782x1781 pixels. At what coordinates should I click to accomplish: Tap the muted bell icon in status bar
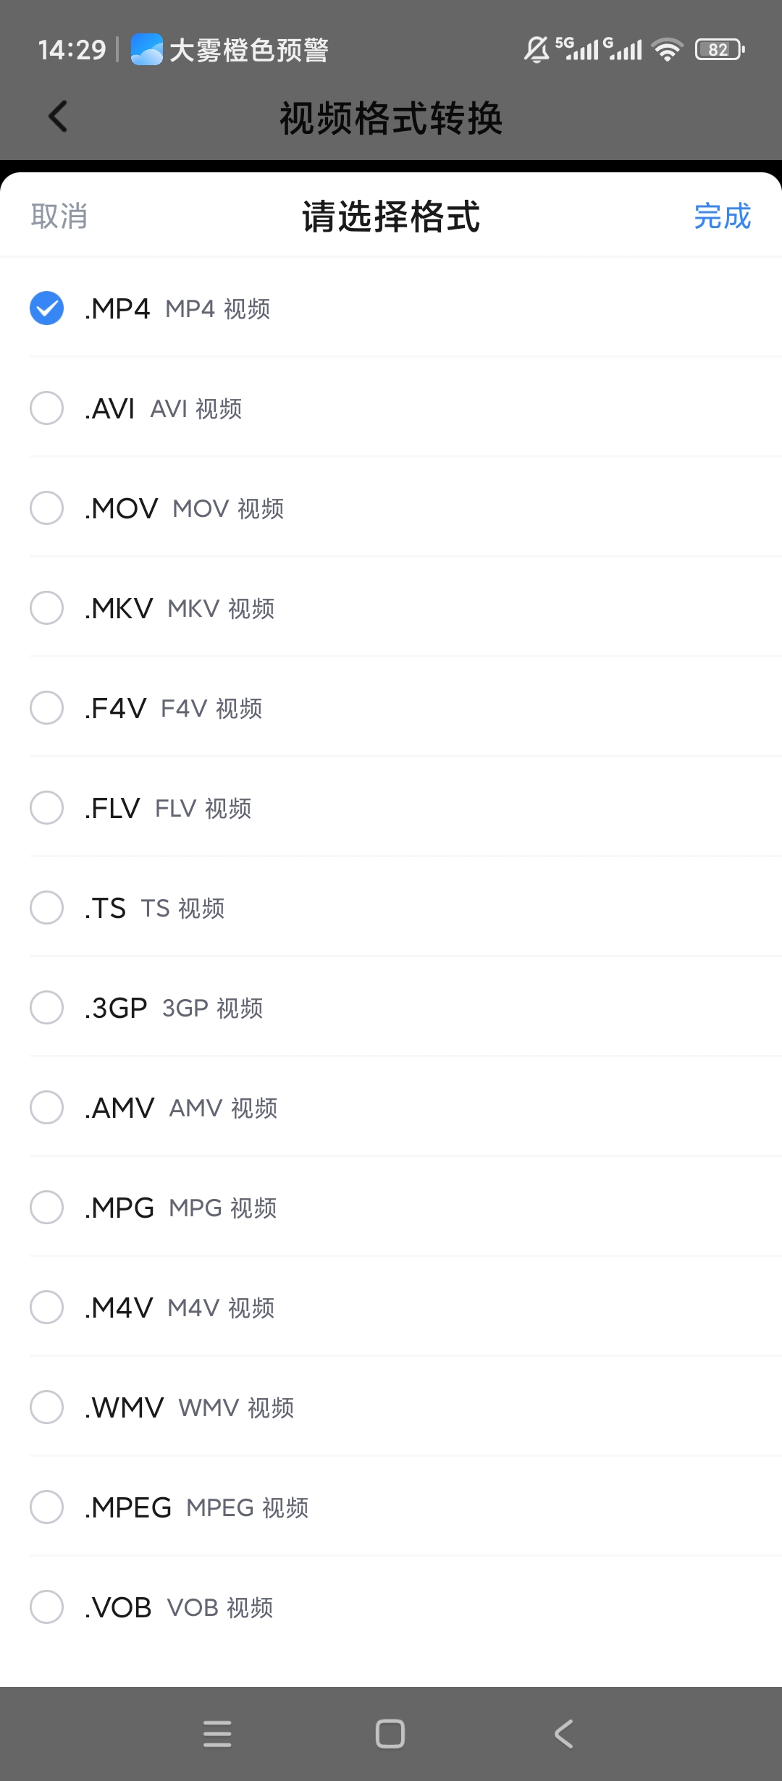[537, 49]
